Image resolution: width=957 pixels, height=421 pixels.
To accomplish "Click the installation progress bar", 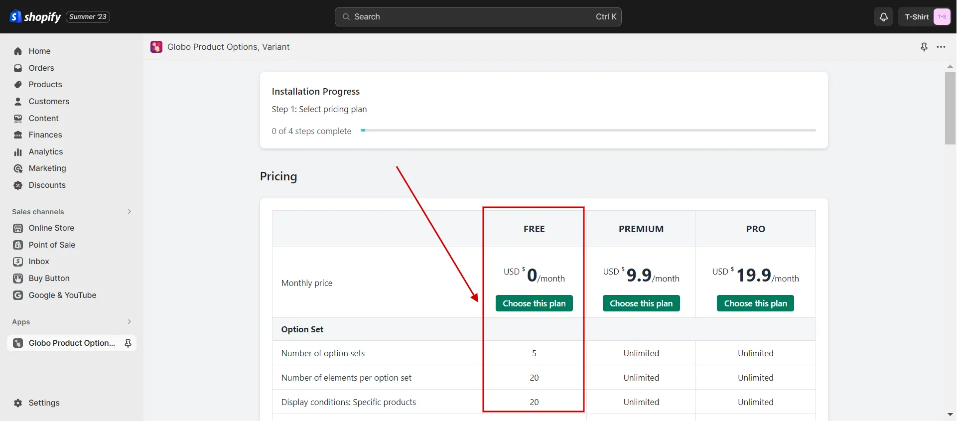I will pyautogui.click(x=588, y=131).
